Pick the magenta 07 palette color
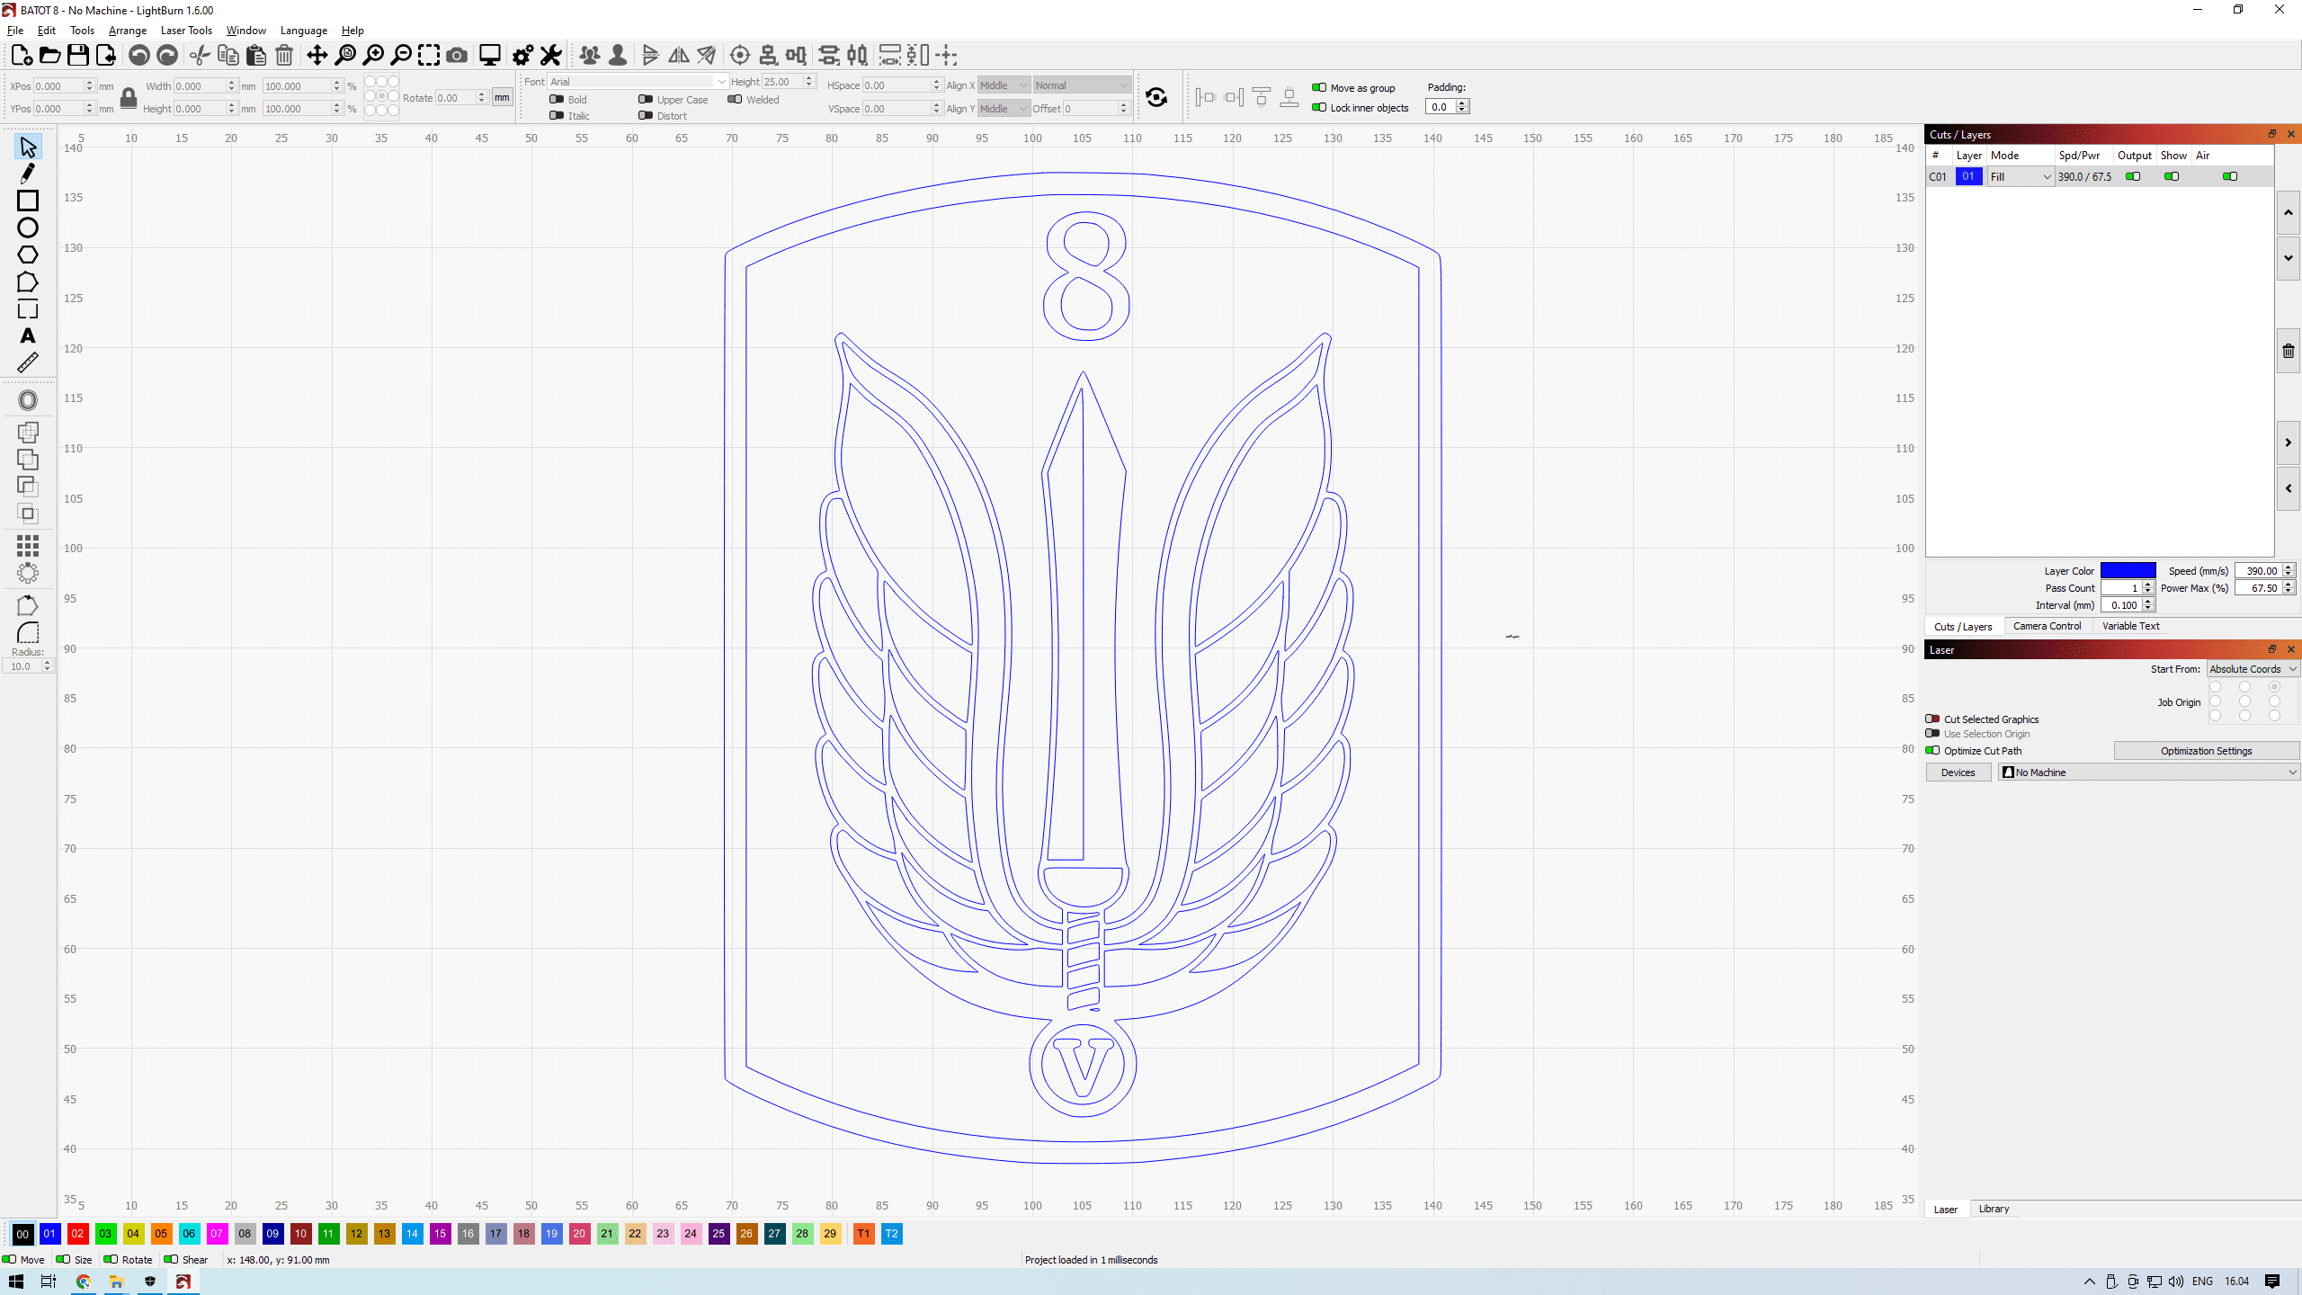The height and width of the screenshot is (1295, 2302). (x=217, y=1234)
